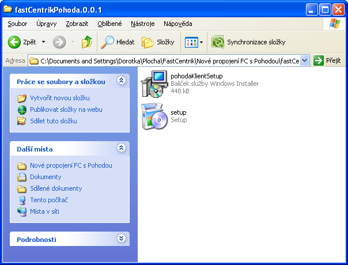
Task: Click Publikovat složky na webu link
Action: [x=66, y=109]
